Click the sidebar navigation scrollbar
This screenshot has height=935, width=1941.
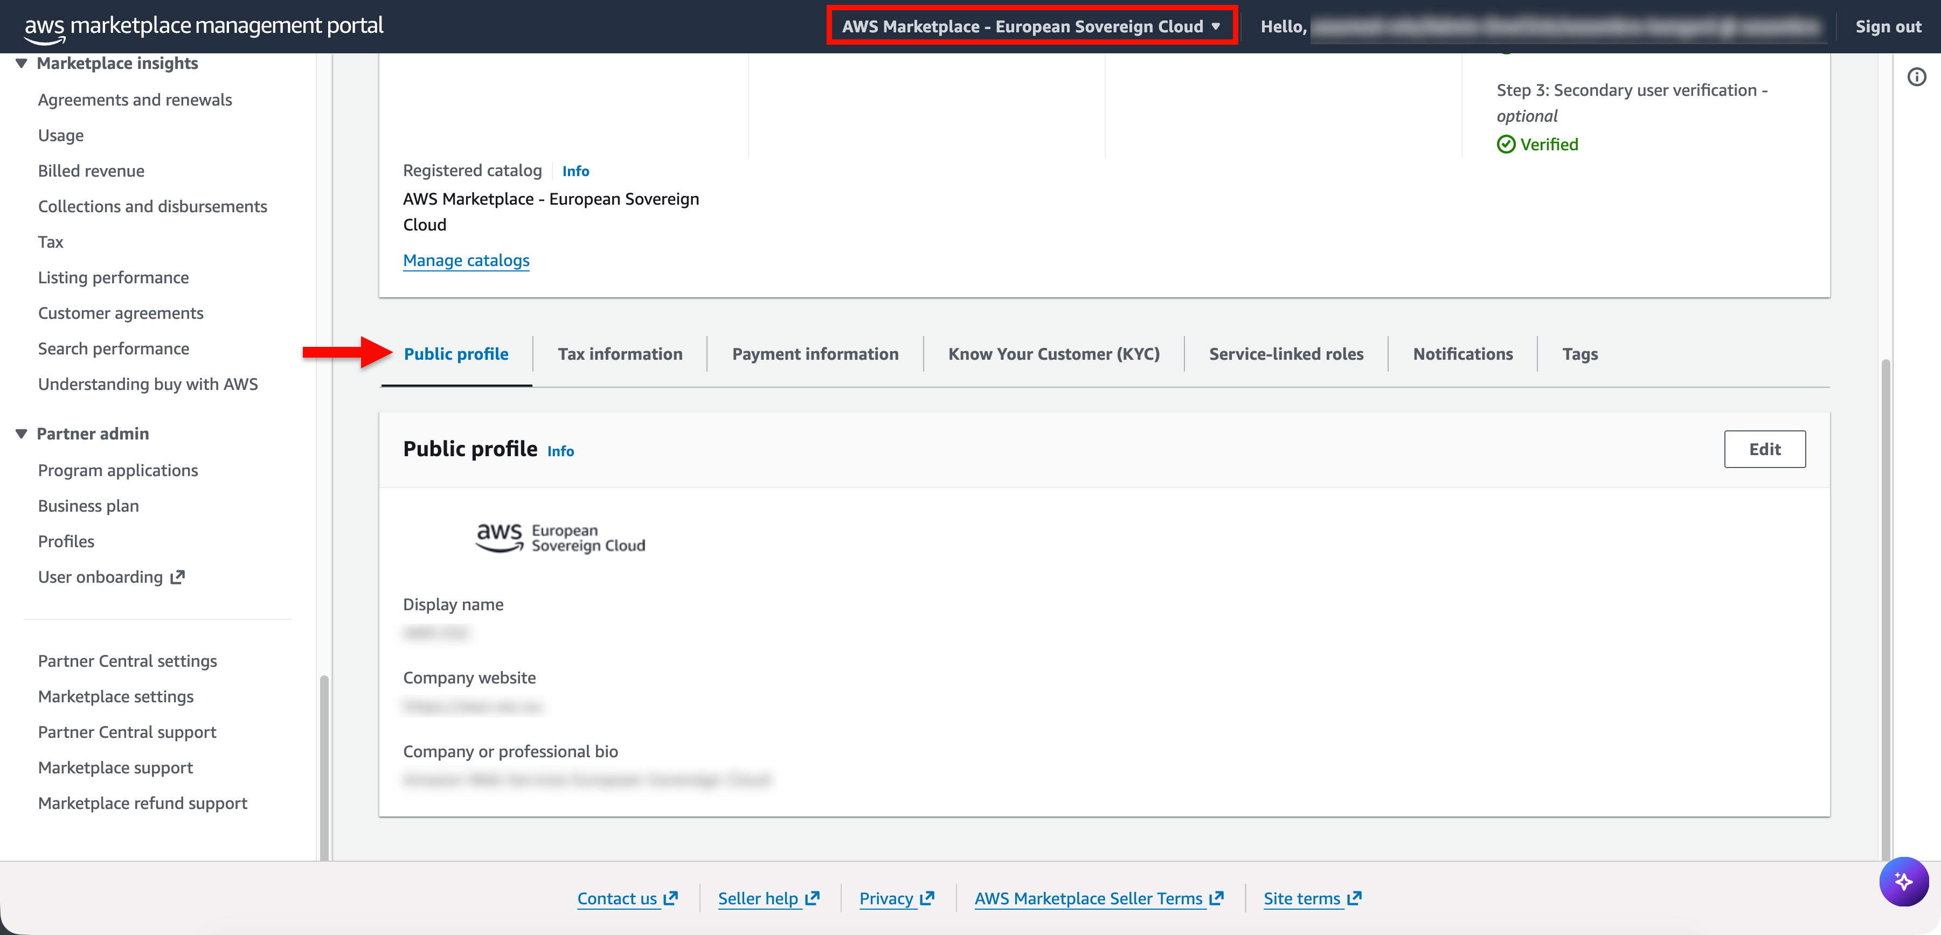click(x=324, y=768)
